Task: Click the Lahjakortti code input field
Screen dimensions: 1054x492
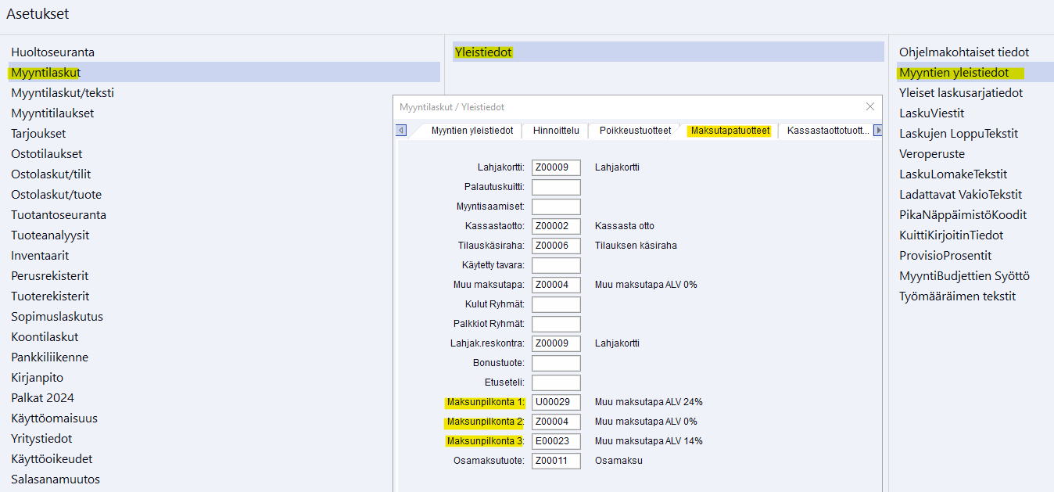Action: coord(556,167)
